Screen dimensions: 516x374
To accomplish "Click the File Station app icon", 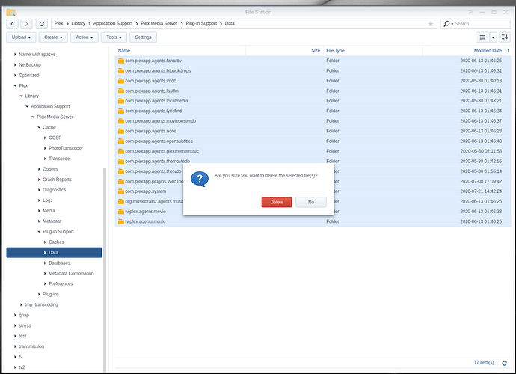I will (10, 12).
